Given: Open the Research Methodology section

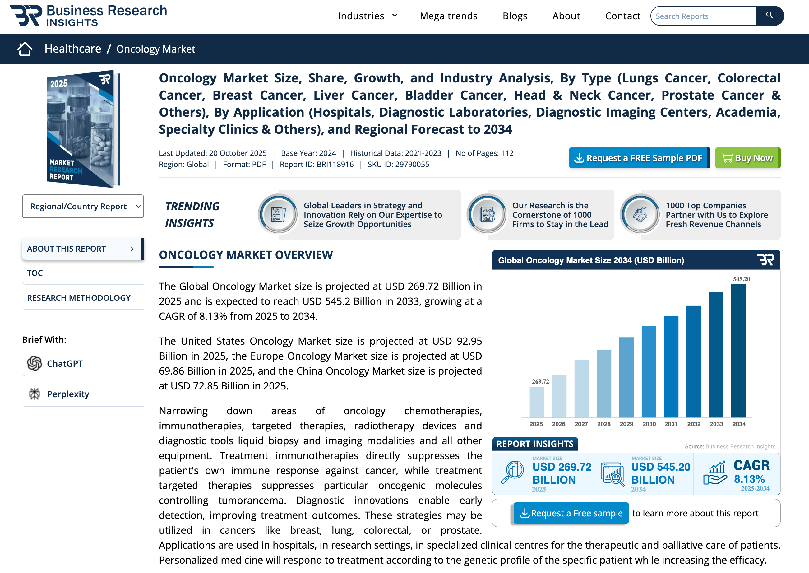Looking at the screenshot, I should pyautogui.click(x=79, y=298).
